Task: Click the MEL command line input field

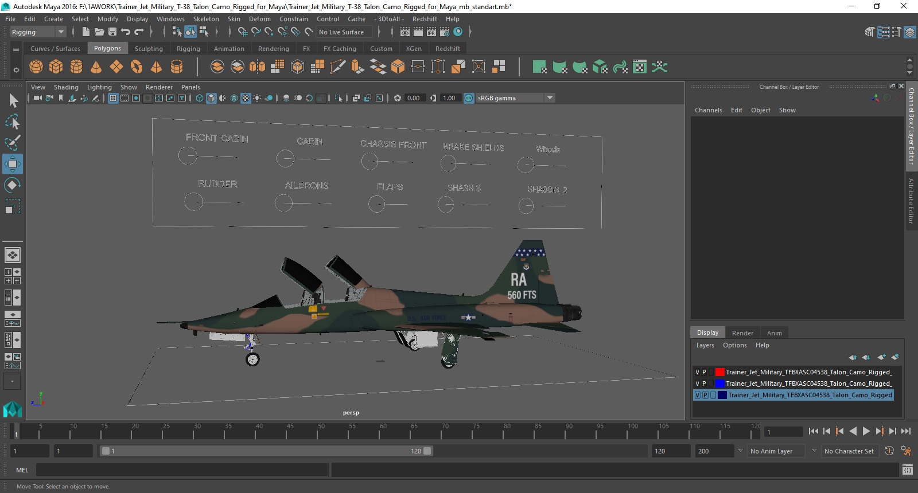Action: pyautogui.click(x=182, y=470)
